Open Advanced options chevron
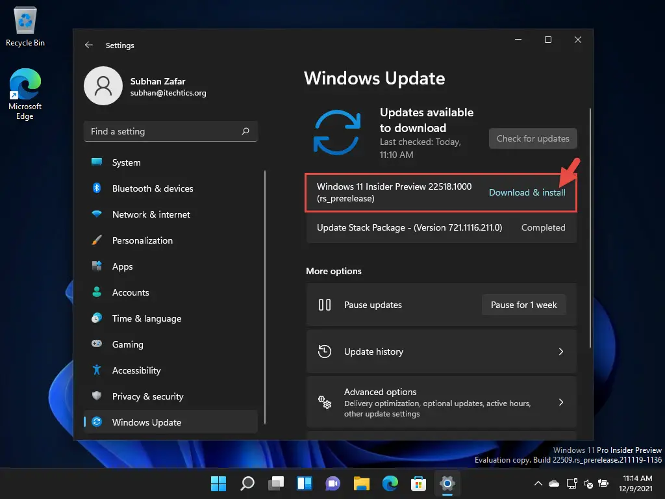665x499 pixels. (x=561, y=402)
